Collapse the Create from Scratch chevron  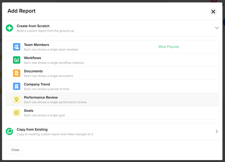coord(217,28)
